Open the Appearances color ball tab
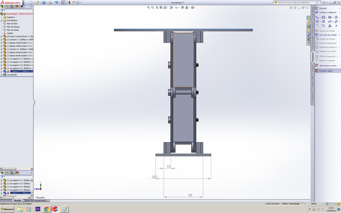 coord(308,39)
